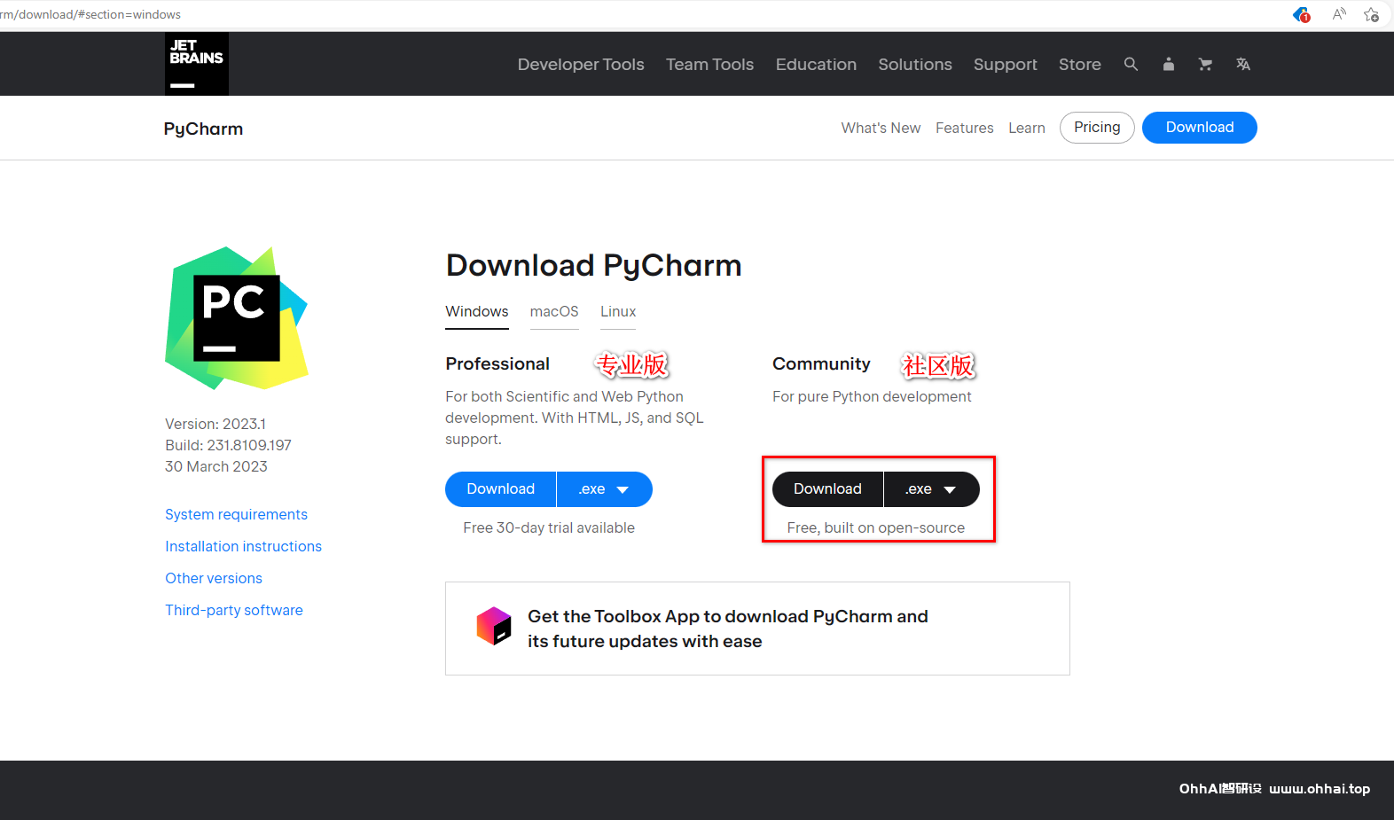Open Third-party software link
This screenshot has height=820, width=1394.
[x=234, y=610]
